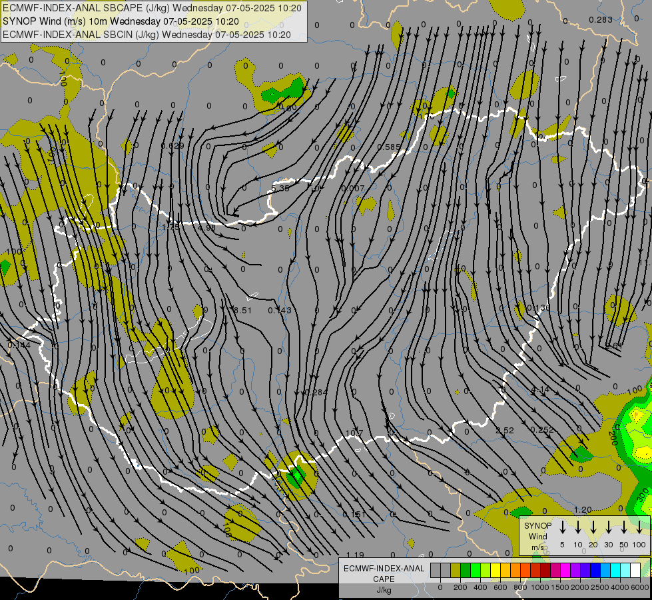This screenshot has height=600, width=652.
Task: Click the J/kg unit label
Action: (384, 590)
